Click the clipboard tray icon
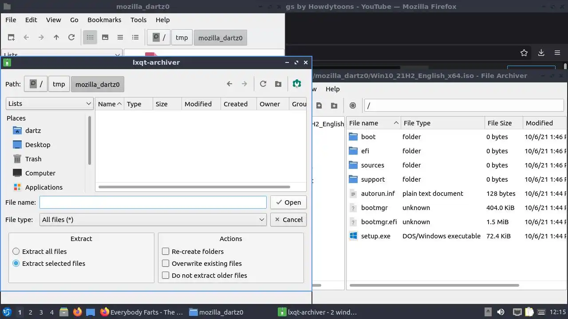 pyautogui.click(x=529, y=312)
